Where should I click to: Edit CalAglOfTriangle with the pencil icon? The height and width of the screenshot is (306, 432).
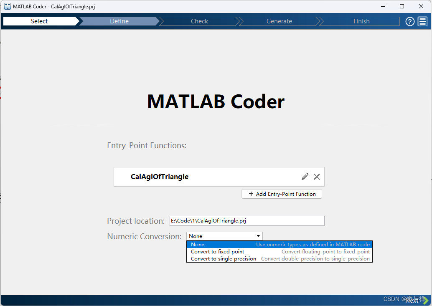(305, 177)
